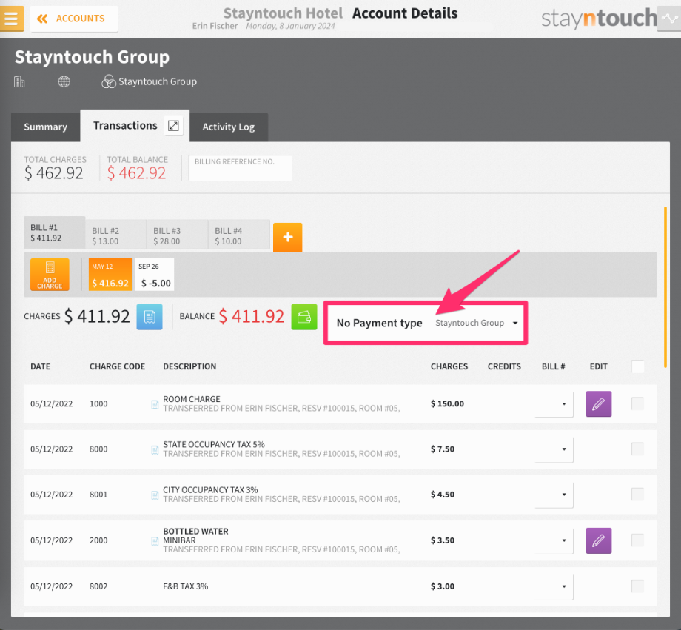This screenshot has width=681, height=630.
Task: Click the orange vertical scrollbar
Action: (665, 287)
